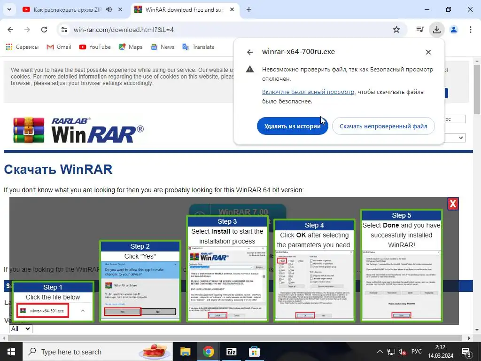Viewport: 481px width, 361px height.
Task: Open the Windows Start menu
Action: (11, 352)
